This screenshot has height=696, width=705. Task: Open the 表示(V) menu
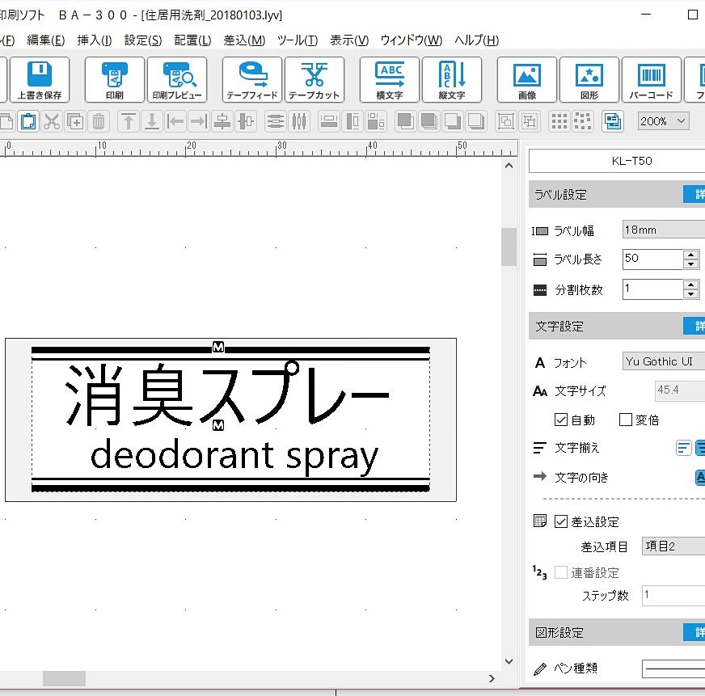[x=349, y=40]
